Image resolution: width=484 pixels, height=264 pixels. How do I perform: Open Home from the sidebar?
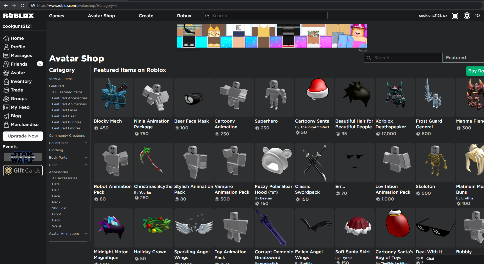[17, 38]
